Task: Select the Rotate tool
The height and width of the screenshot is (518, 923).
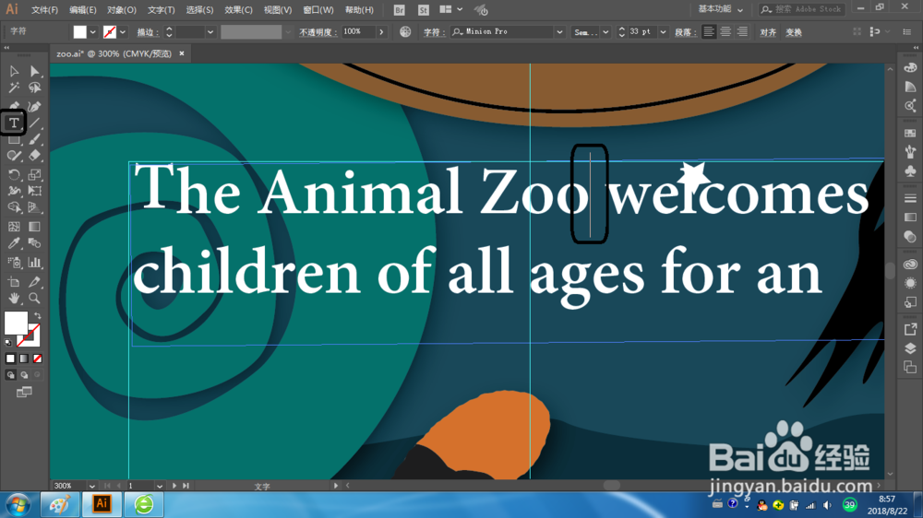Action: [14, 174]
